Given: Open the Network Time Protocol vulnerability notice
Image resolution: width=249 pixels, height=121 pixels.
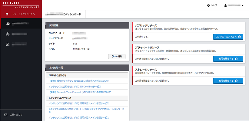Looking at the screenshot, I should coord(80,92).
